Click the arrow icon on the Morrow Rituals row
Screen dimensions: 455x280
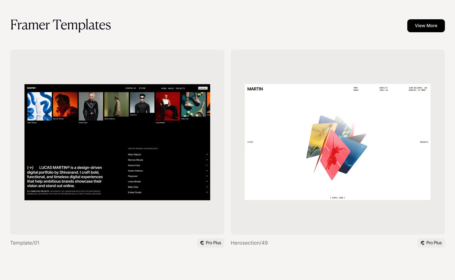pos(207,160)
